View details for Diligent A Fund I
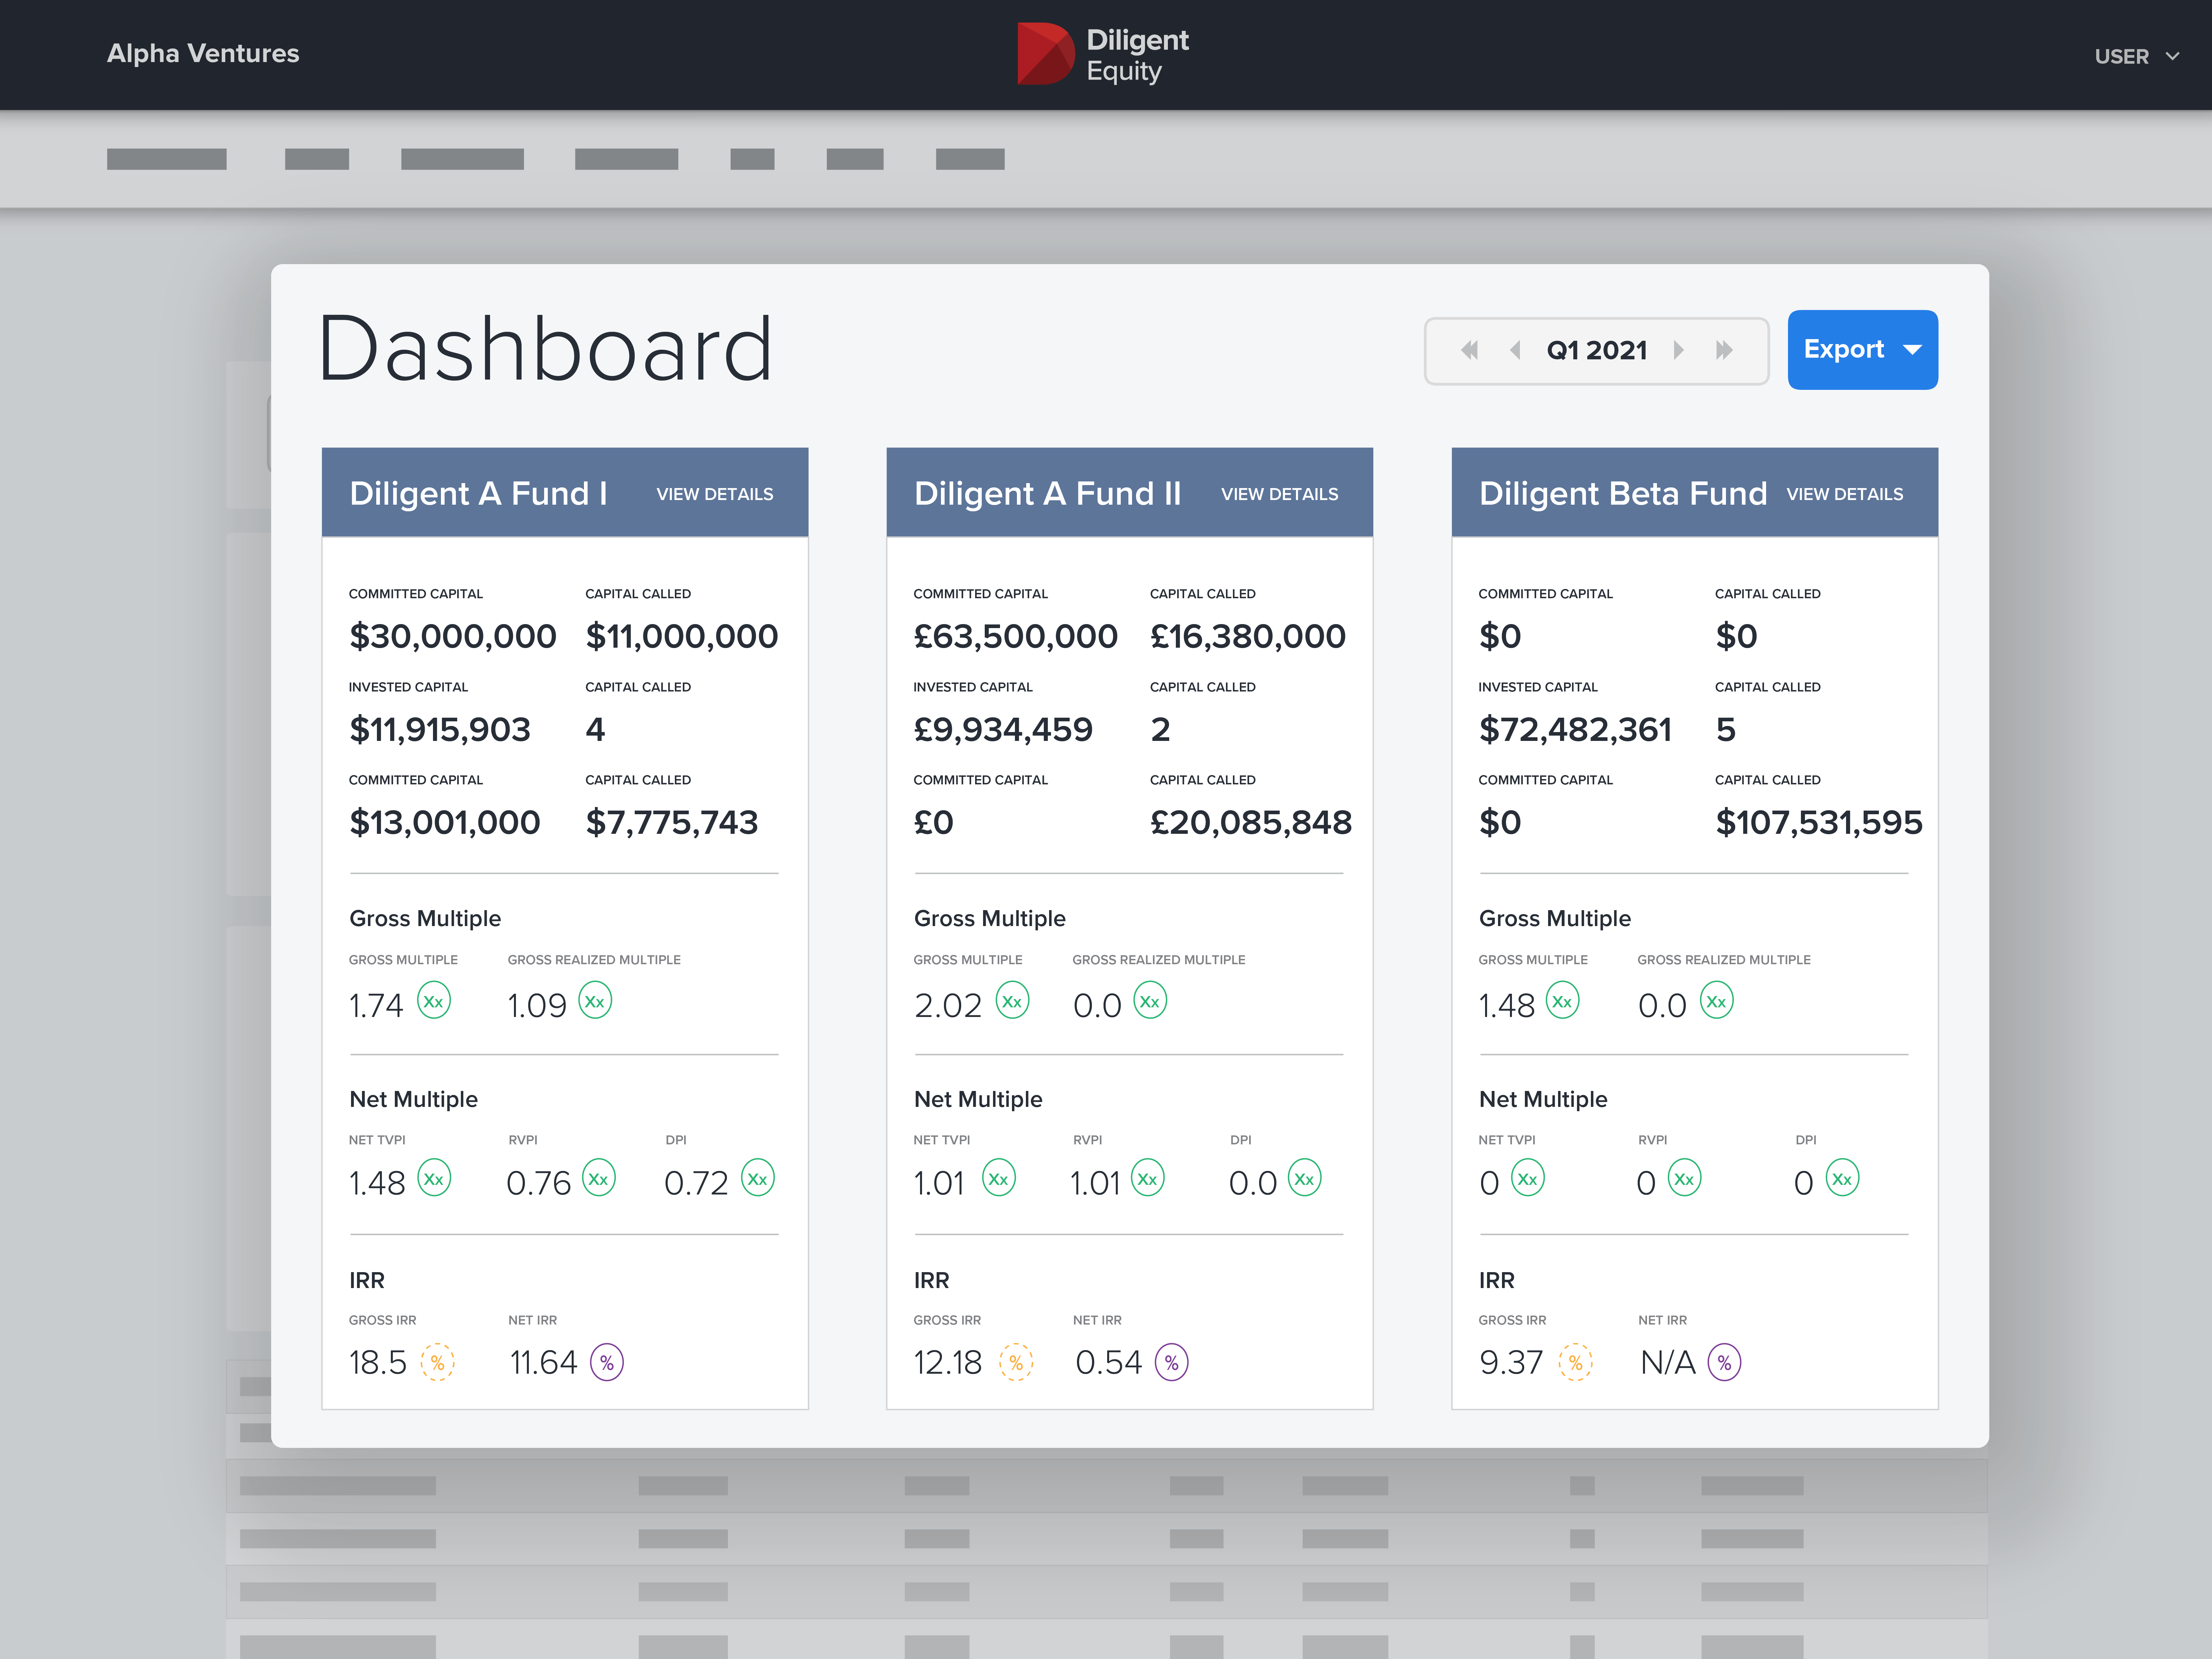Screen dimensions: 2212x1659 coord(715,494)
